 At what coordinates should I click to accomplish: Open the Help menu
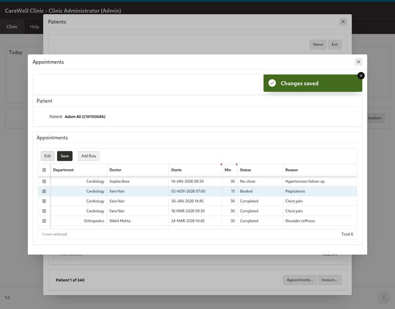(x=35, y=26)
